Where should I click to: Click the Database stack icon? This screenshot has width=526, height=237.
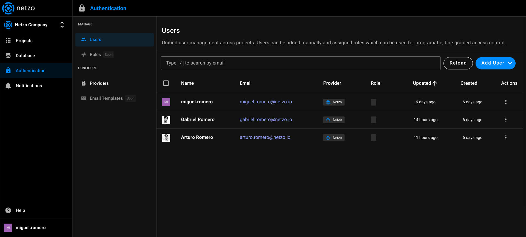tap(8, 55)
